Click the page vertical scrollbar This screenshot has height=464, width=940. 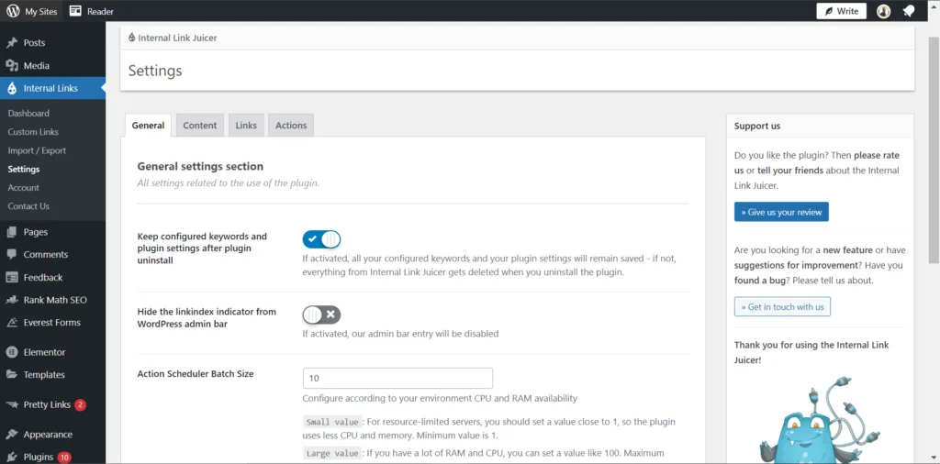click(x=934, y=149)
